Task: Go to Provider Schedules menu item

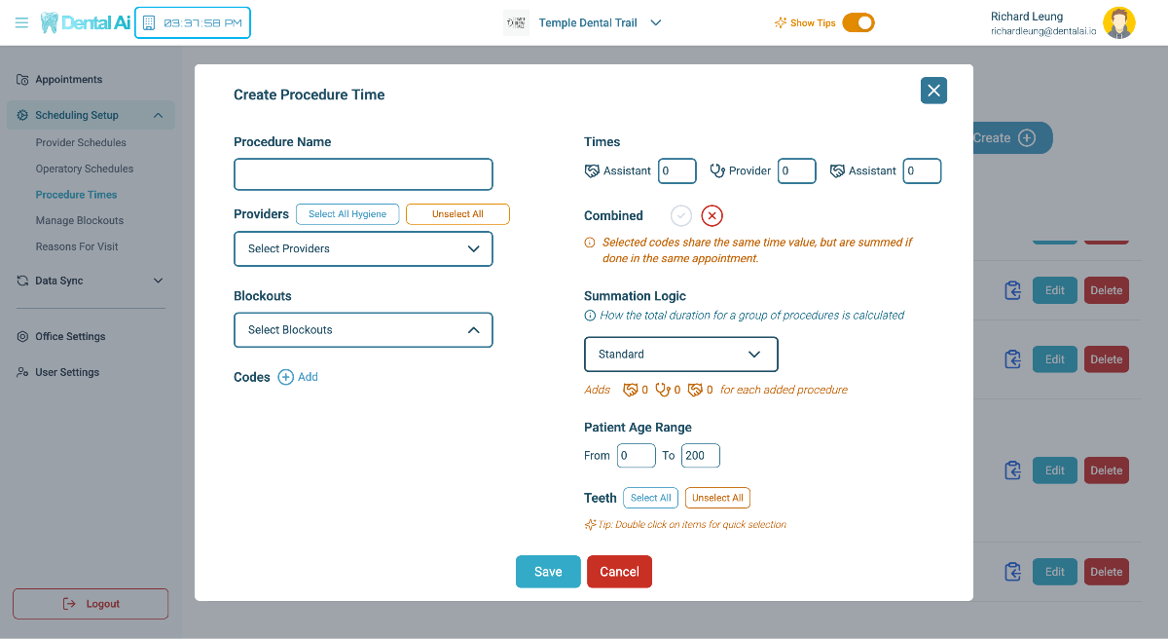Action: pyautogui.click(x=81, y=142)
